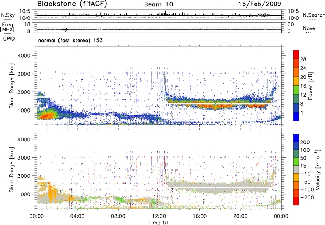Click the "08:00" time axis tick label

point(118,216)
